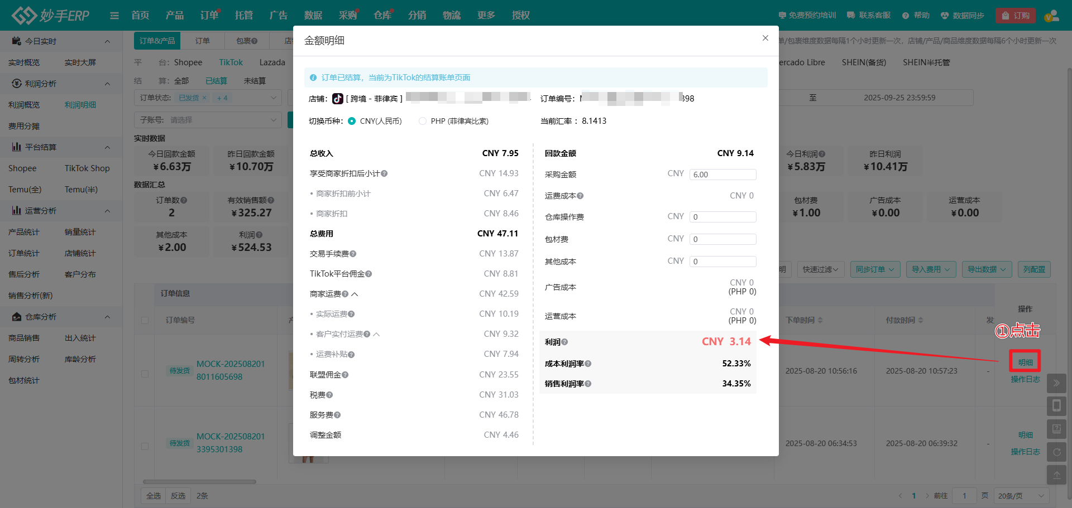Click the back-to-top arrow icon
The image size is (1072, 508).
pyautogui.click(x=1056, y=475)
